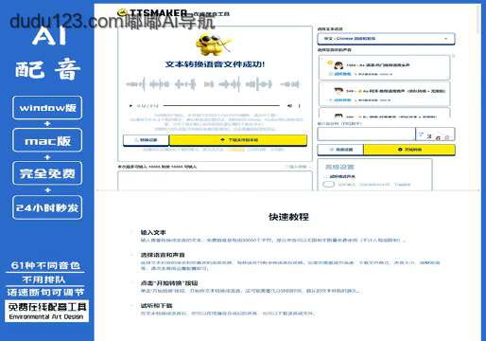Click the yellow cartoon mascot image
The image size is (486, 341).
tap(213, 45)
